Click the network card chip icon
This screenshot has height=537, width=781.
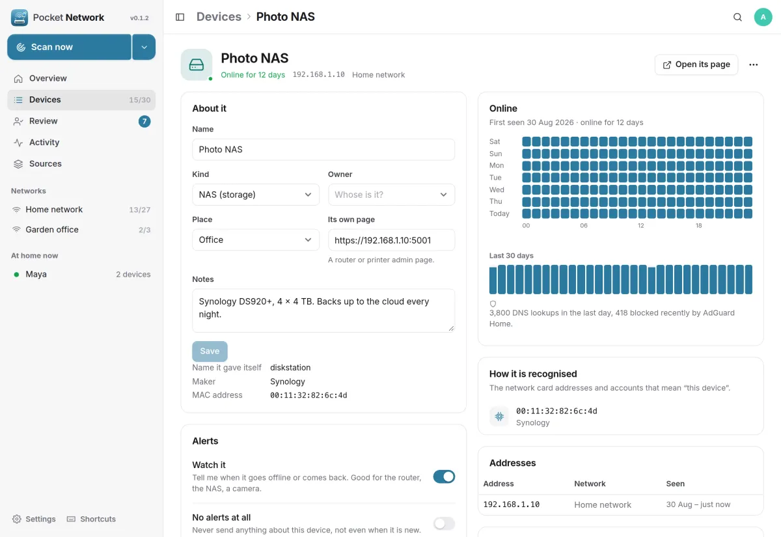[x=499, y=417]
